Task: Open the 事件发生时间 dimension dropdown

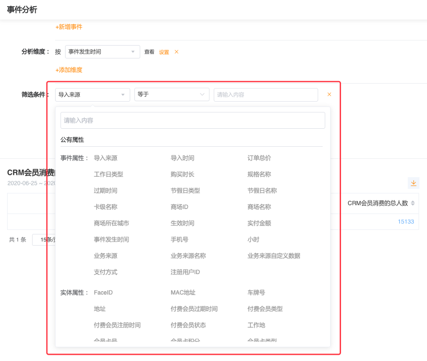Action: (102, 52)
